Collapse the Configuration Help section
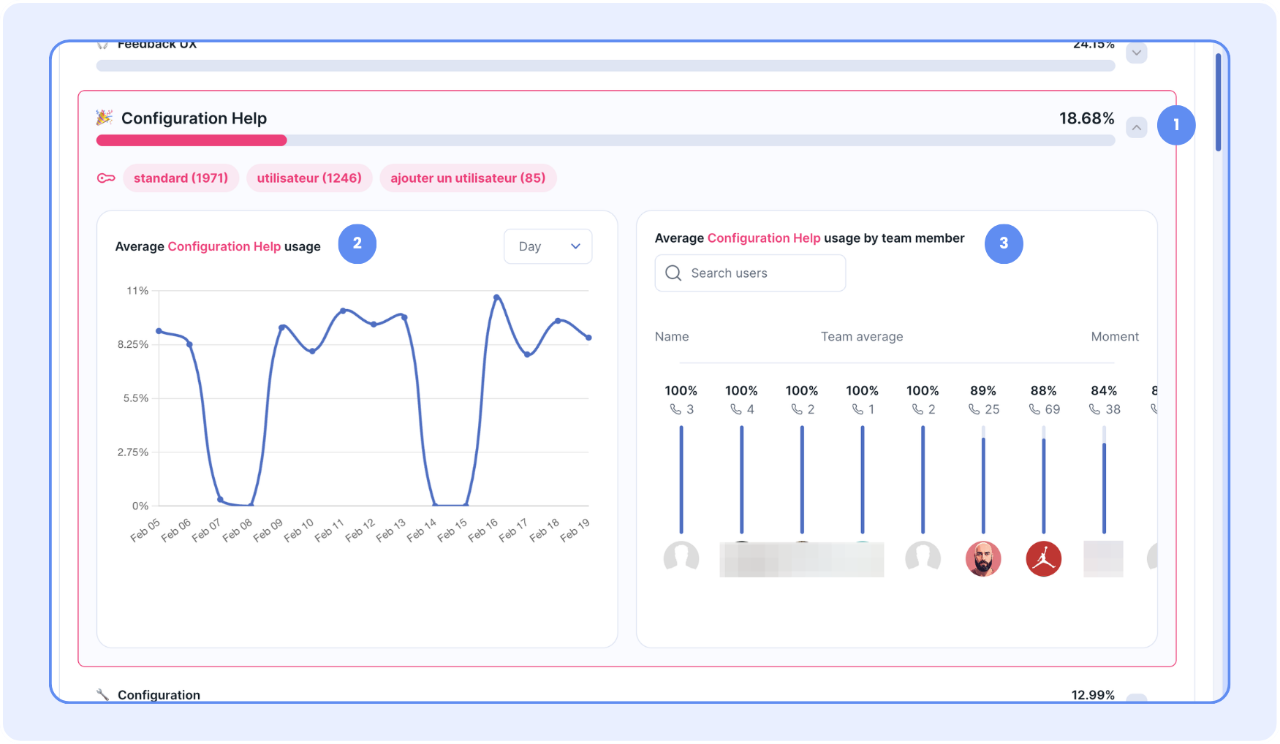This screenshot has width=1280, height=744. [x=1136, y=128]
